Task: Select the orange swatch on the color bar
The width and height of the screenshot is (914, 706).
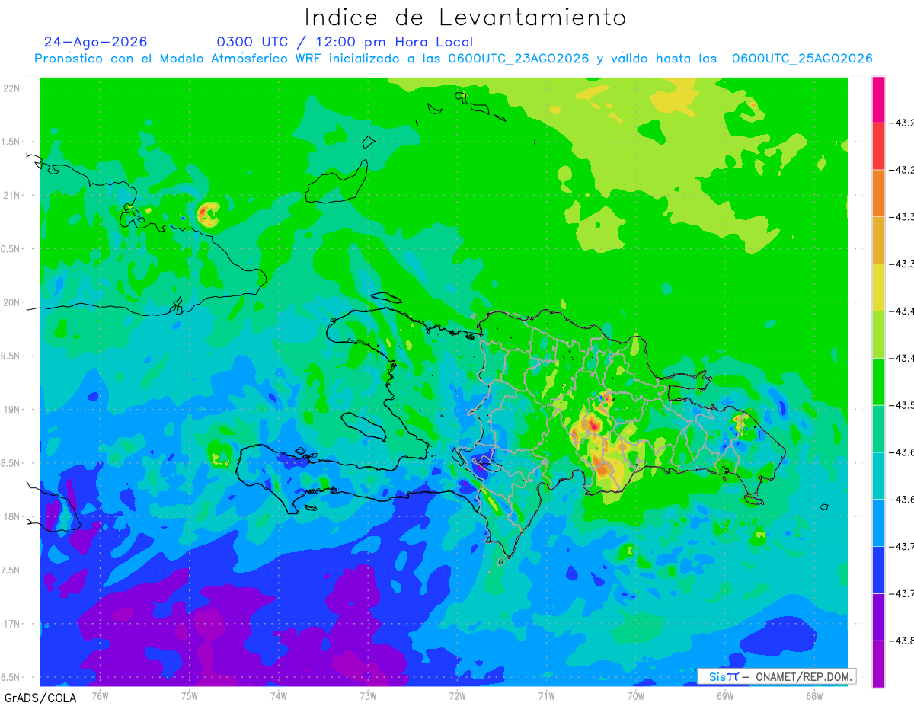Action: coord(878,193)
